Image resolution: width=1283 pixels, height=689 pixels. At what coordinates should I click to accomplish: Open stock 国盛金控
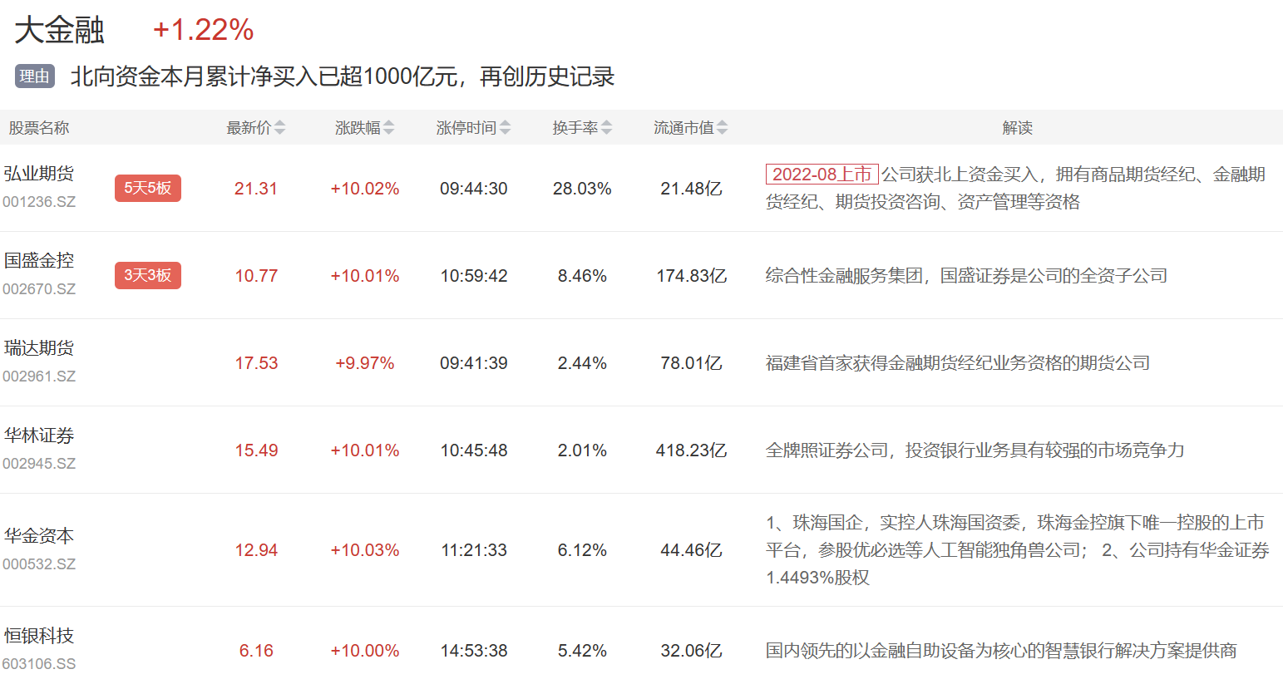click(x=39, y=261)
